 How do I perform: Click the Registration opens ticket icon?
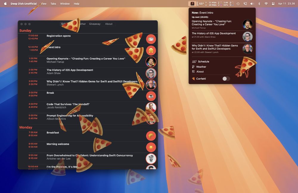[x=151, y=39]
